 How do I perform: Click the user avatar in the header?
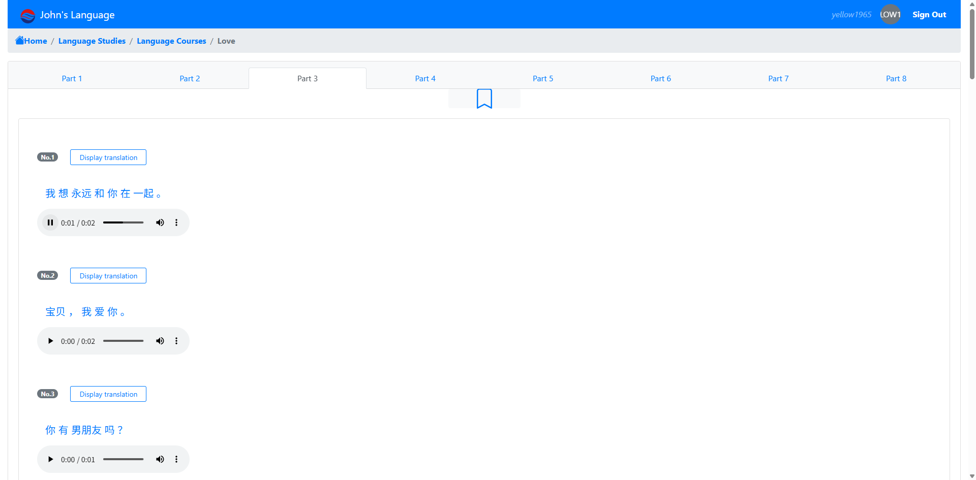point(890,15)
